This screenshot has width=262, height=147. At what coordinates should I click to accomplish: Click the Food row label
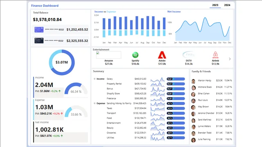(x=109, y=118)
